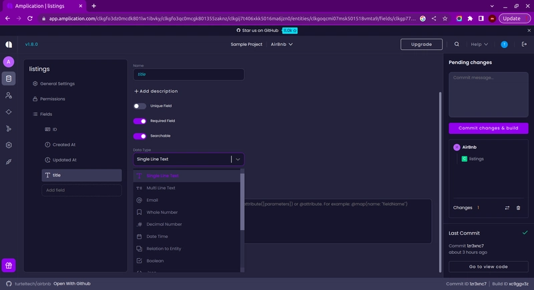Click the GitHub icon in status bar

(x=9, y=283)
